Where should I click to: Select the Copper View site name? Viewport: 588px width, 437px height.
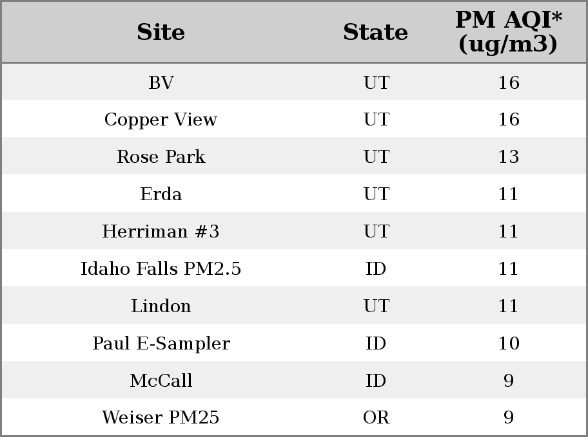point(161,120)
